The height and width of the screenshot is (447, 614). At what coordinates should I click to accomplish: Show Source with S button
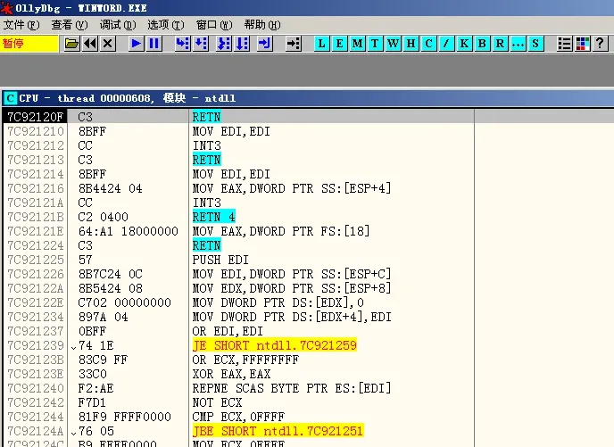tap(535, 44)
